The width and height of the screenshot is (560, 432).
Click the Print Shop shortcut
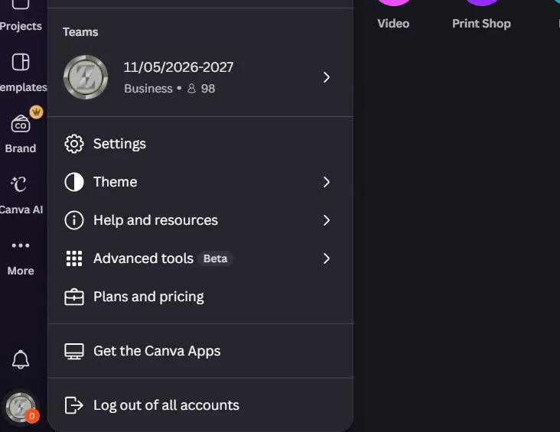tap(481, 24)
